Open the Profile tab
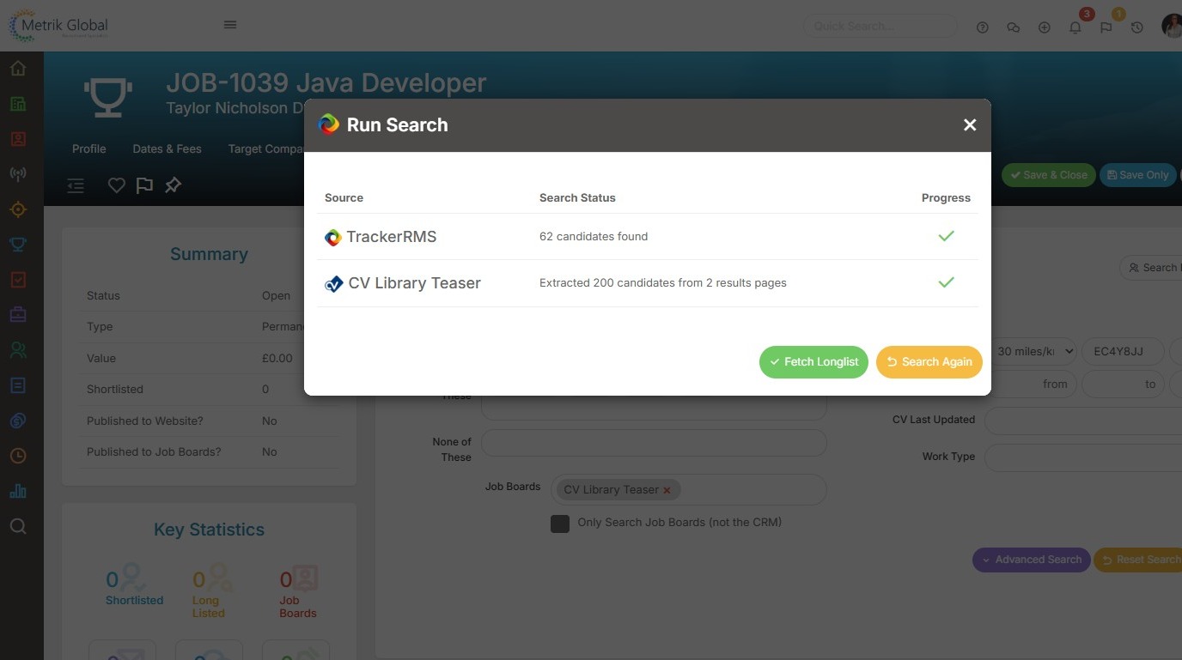Viewport: 1182px width, 660px height. point(89,148)
